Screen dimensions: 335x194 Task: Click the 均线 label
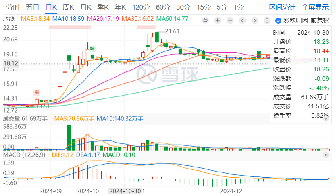coord(8,19)
